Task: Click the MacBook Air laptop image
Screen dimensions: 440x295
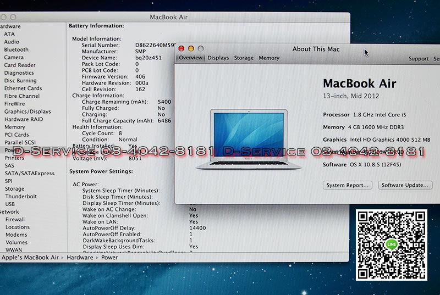Action: click(249, 139)
